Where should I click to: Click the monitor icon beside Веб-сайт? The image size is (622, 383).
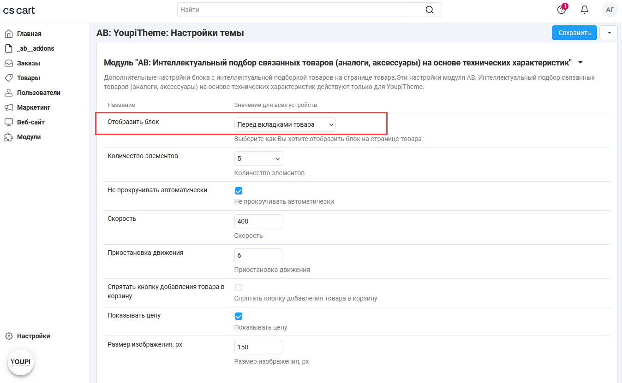pos(8,122)
